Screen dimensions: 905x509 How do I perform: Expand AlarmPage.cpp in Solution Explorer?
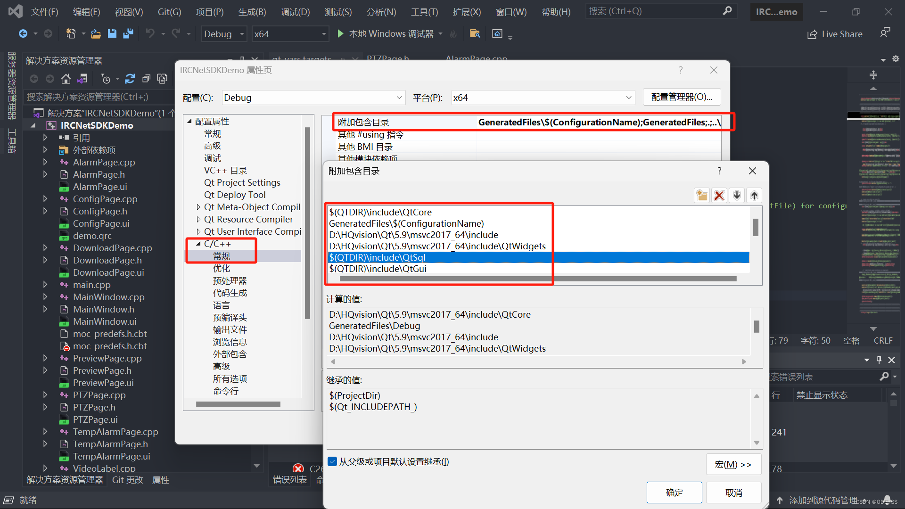pos(45,162)
